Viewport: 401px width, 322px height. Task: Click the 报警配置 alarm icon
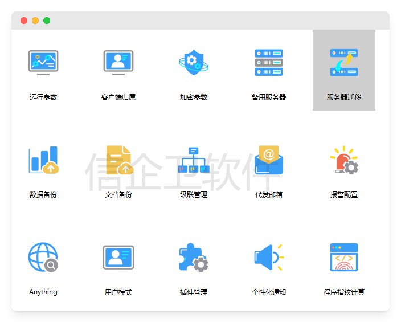(x=344, y=160)
